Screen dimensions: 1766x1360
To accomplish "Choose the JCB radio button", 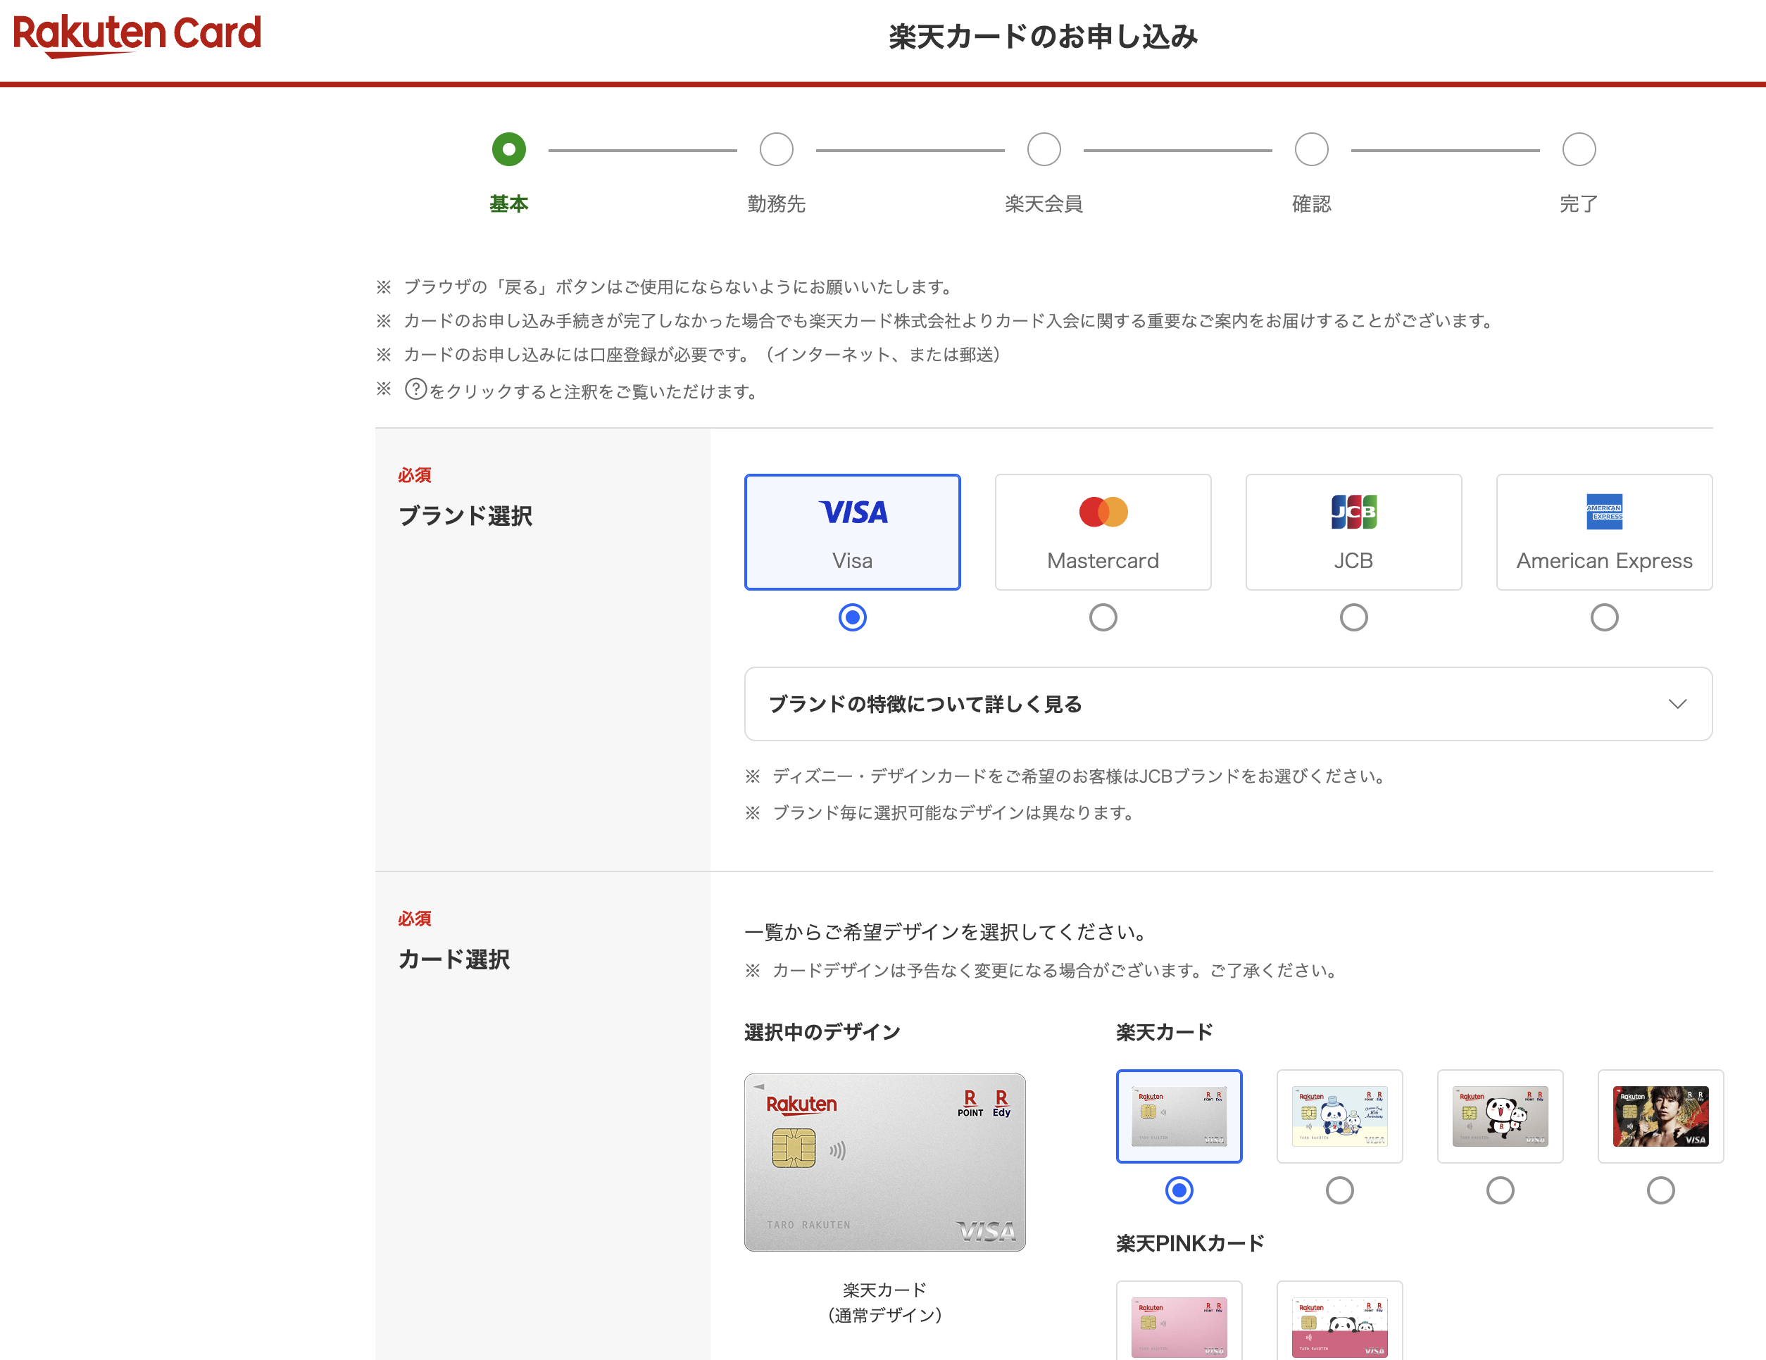I will [1353, 618].
